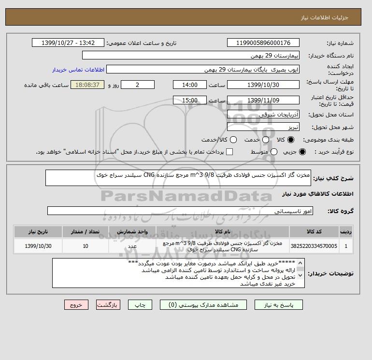Click the کد کالا column header
Screen dimensions: 372x360
click(314, 231)
